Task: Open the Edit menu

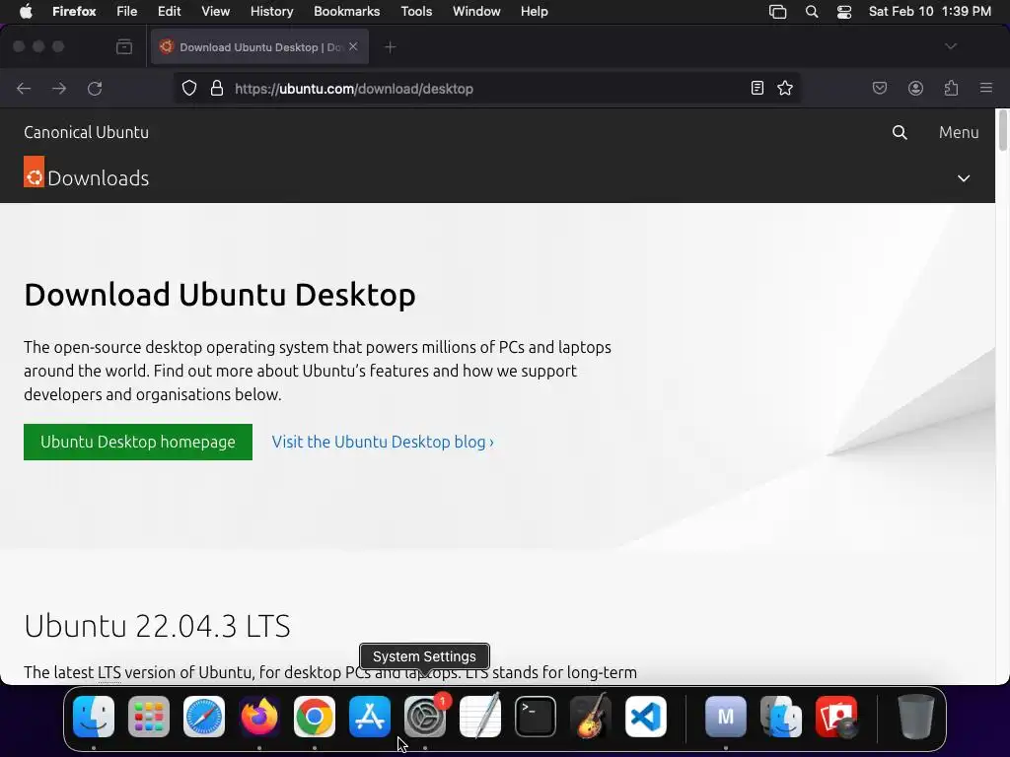Action: click(x=170, y=11)
